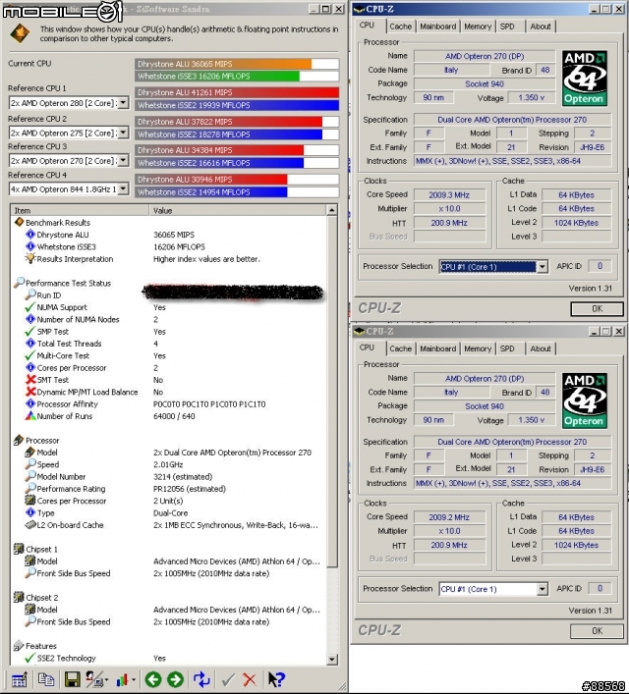
Task: Select the CPU tab in lower CPU-Z
Action: click(367, 347)
